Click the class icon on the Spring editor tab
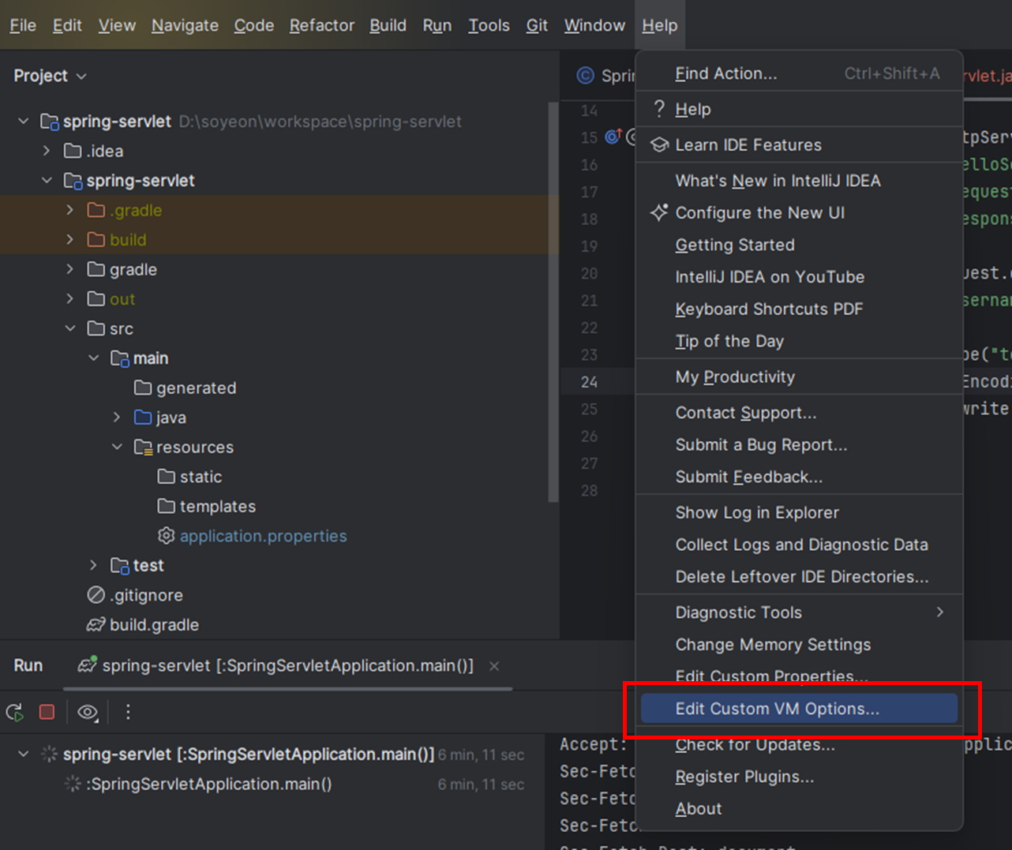The height and width of the screenshot is (850, 1012). click(585, 75)
